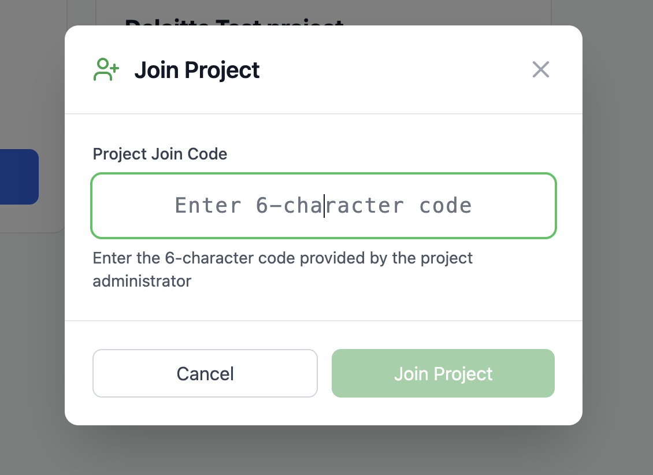Close the Join Project dialog with X

(x=540, y=70)
